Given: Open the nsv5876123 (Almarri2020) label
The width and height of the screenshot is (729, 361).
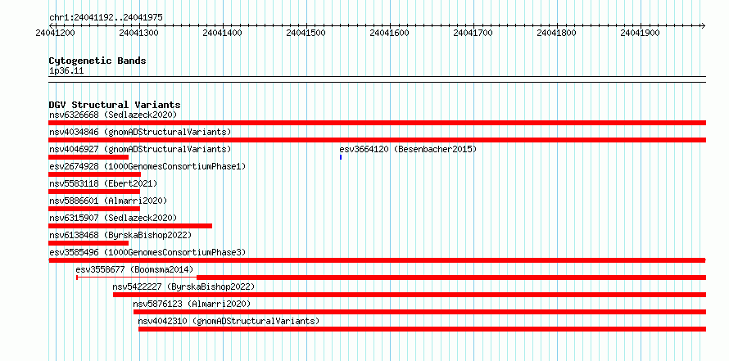Looking at the screenshot, I should click(x=192, y=304).
